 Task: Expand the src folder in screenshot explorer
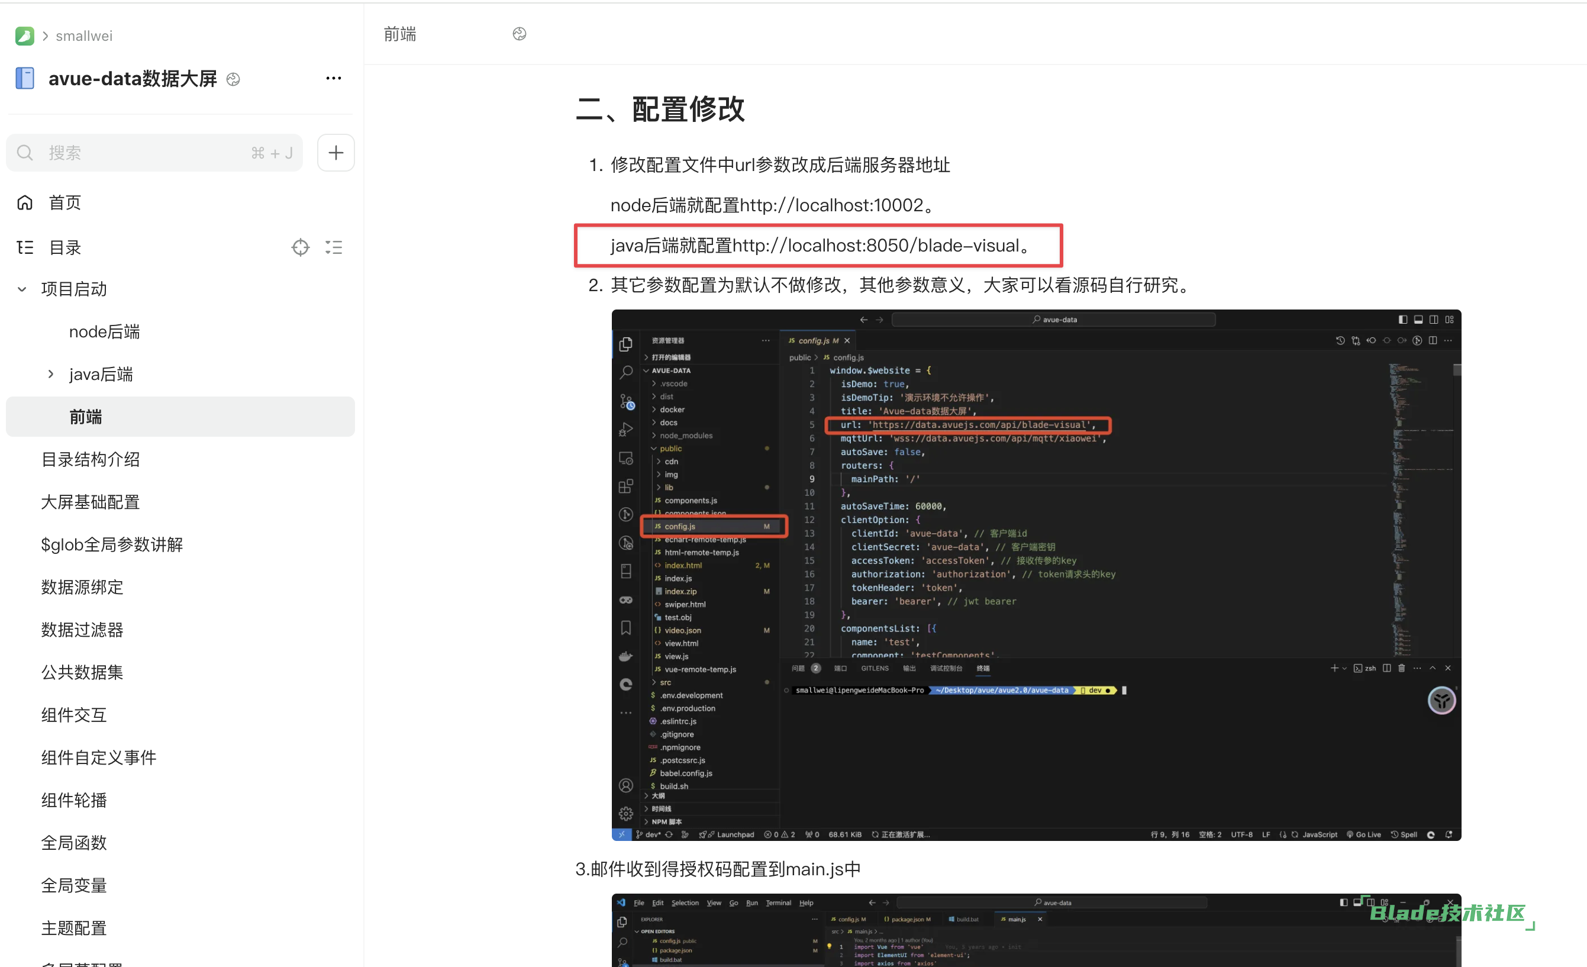point(665,682)
